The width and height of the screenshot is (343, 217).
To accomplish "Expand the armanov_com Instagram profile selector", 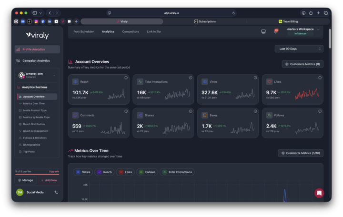I will pos(37,75).
